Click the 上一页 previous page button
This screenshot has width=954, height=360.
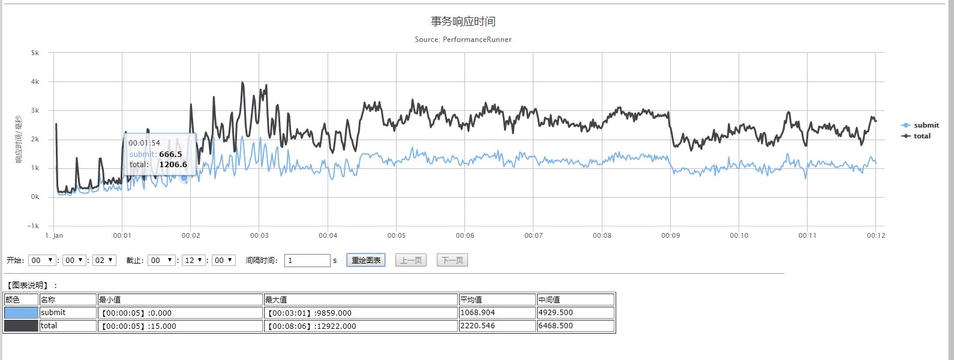[411, 261]
